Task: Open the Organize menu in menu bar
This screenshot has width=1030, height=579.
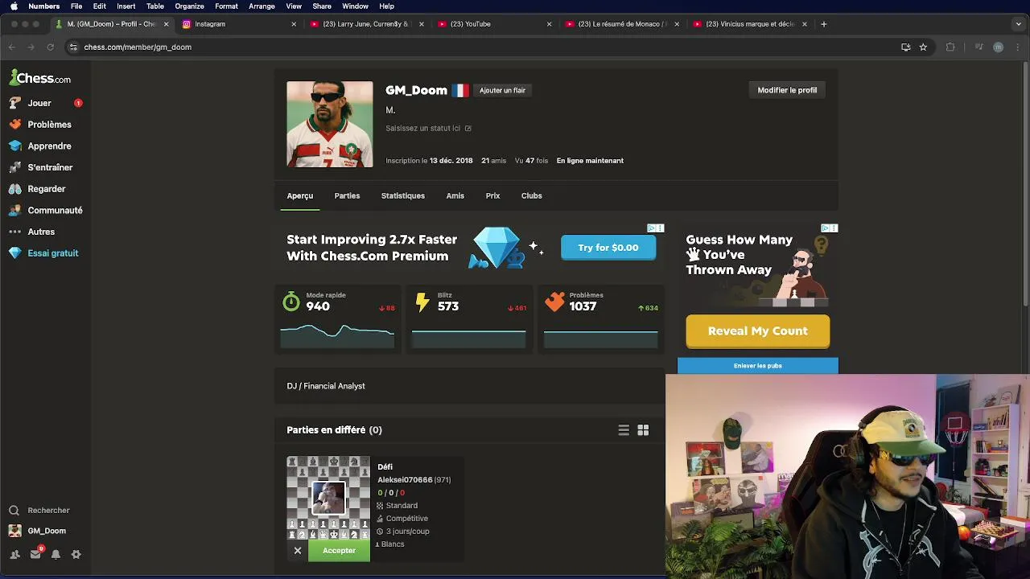Action: [189, 6]
